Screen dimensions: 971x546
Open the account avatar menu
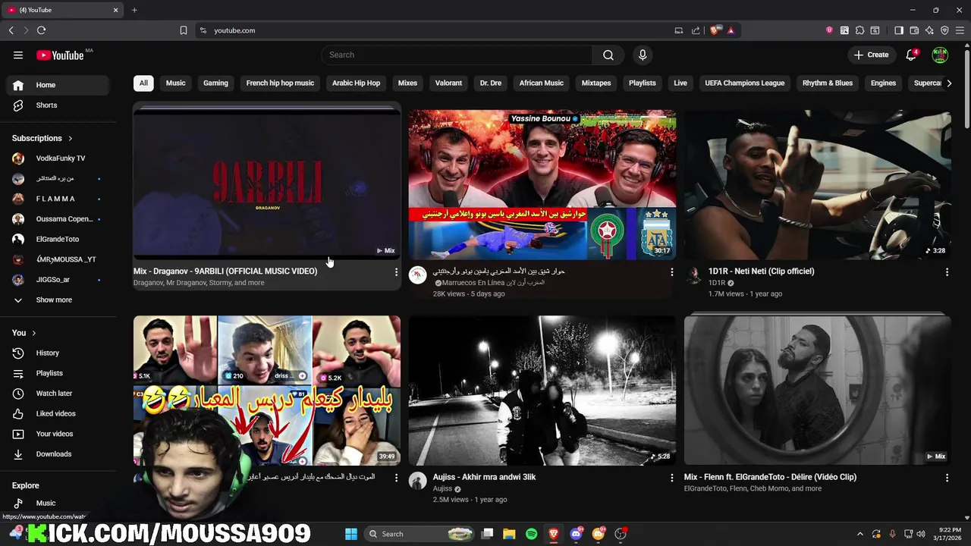click(940, 55)
